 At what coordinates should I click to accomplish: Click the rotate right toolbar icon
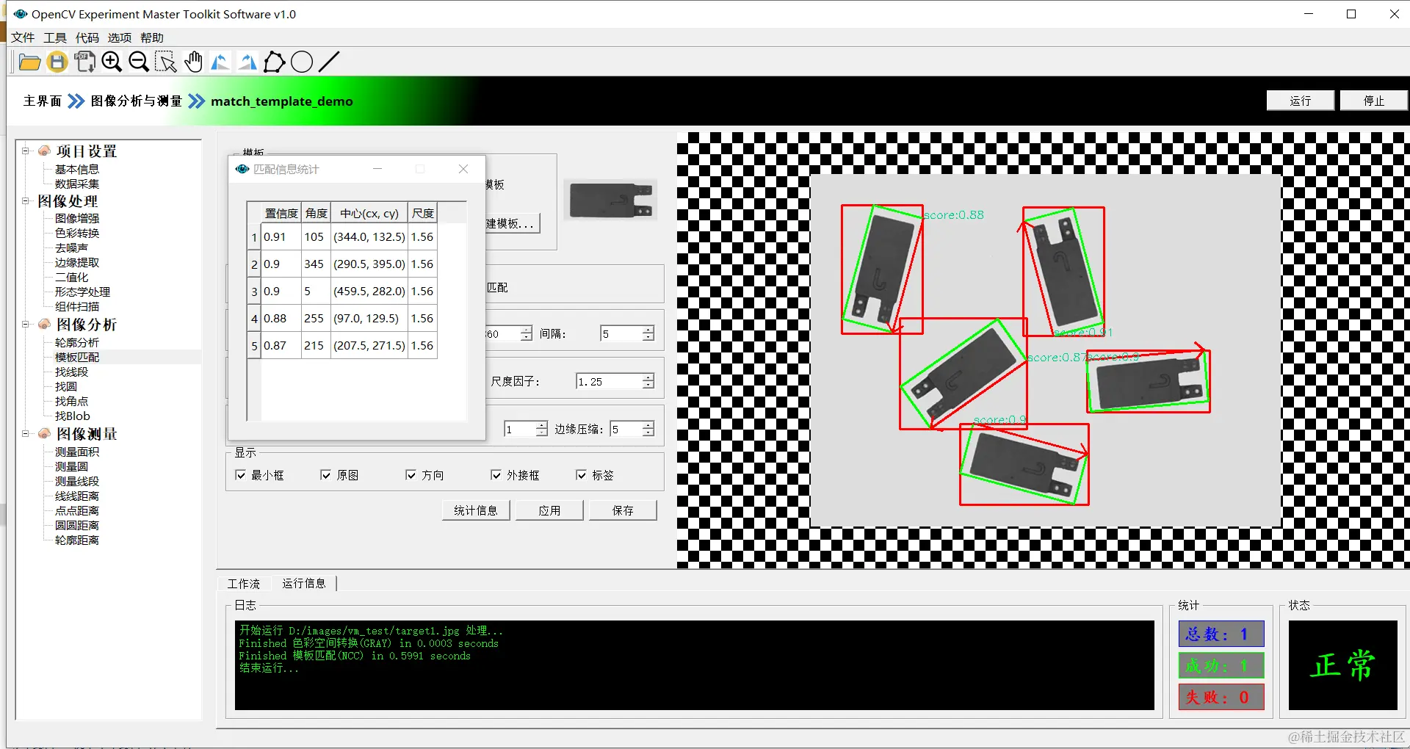(247, 62)
